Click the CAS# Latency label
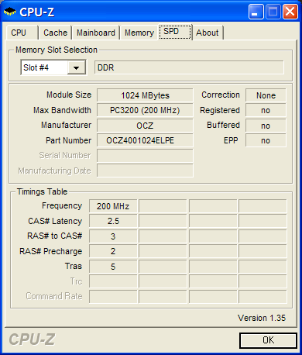 55,221
